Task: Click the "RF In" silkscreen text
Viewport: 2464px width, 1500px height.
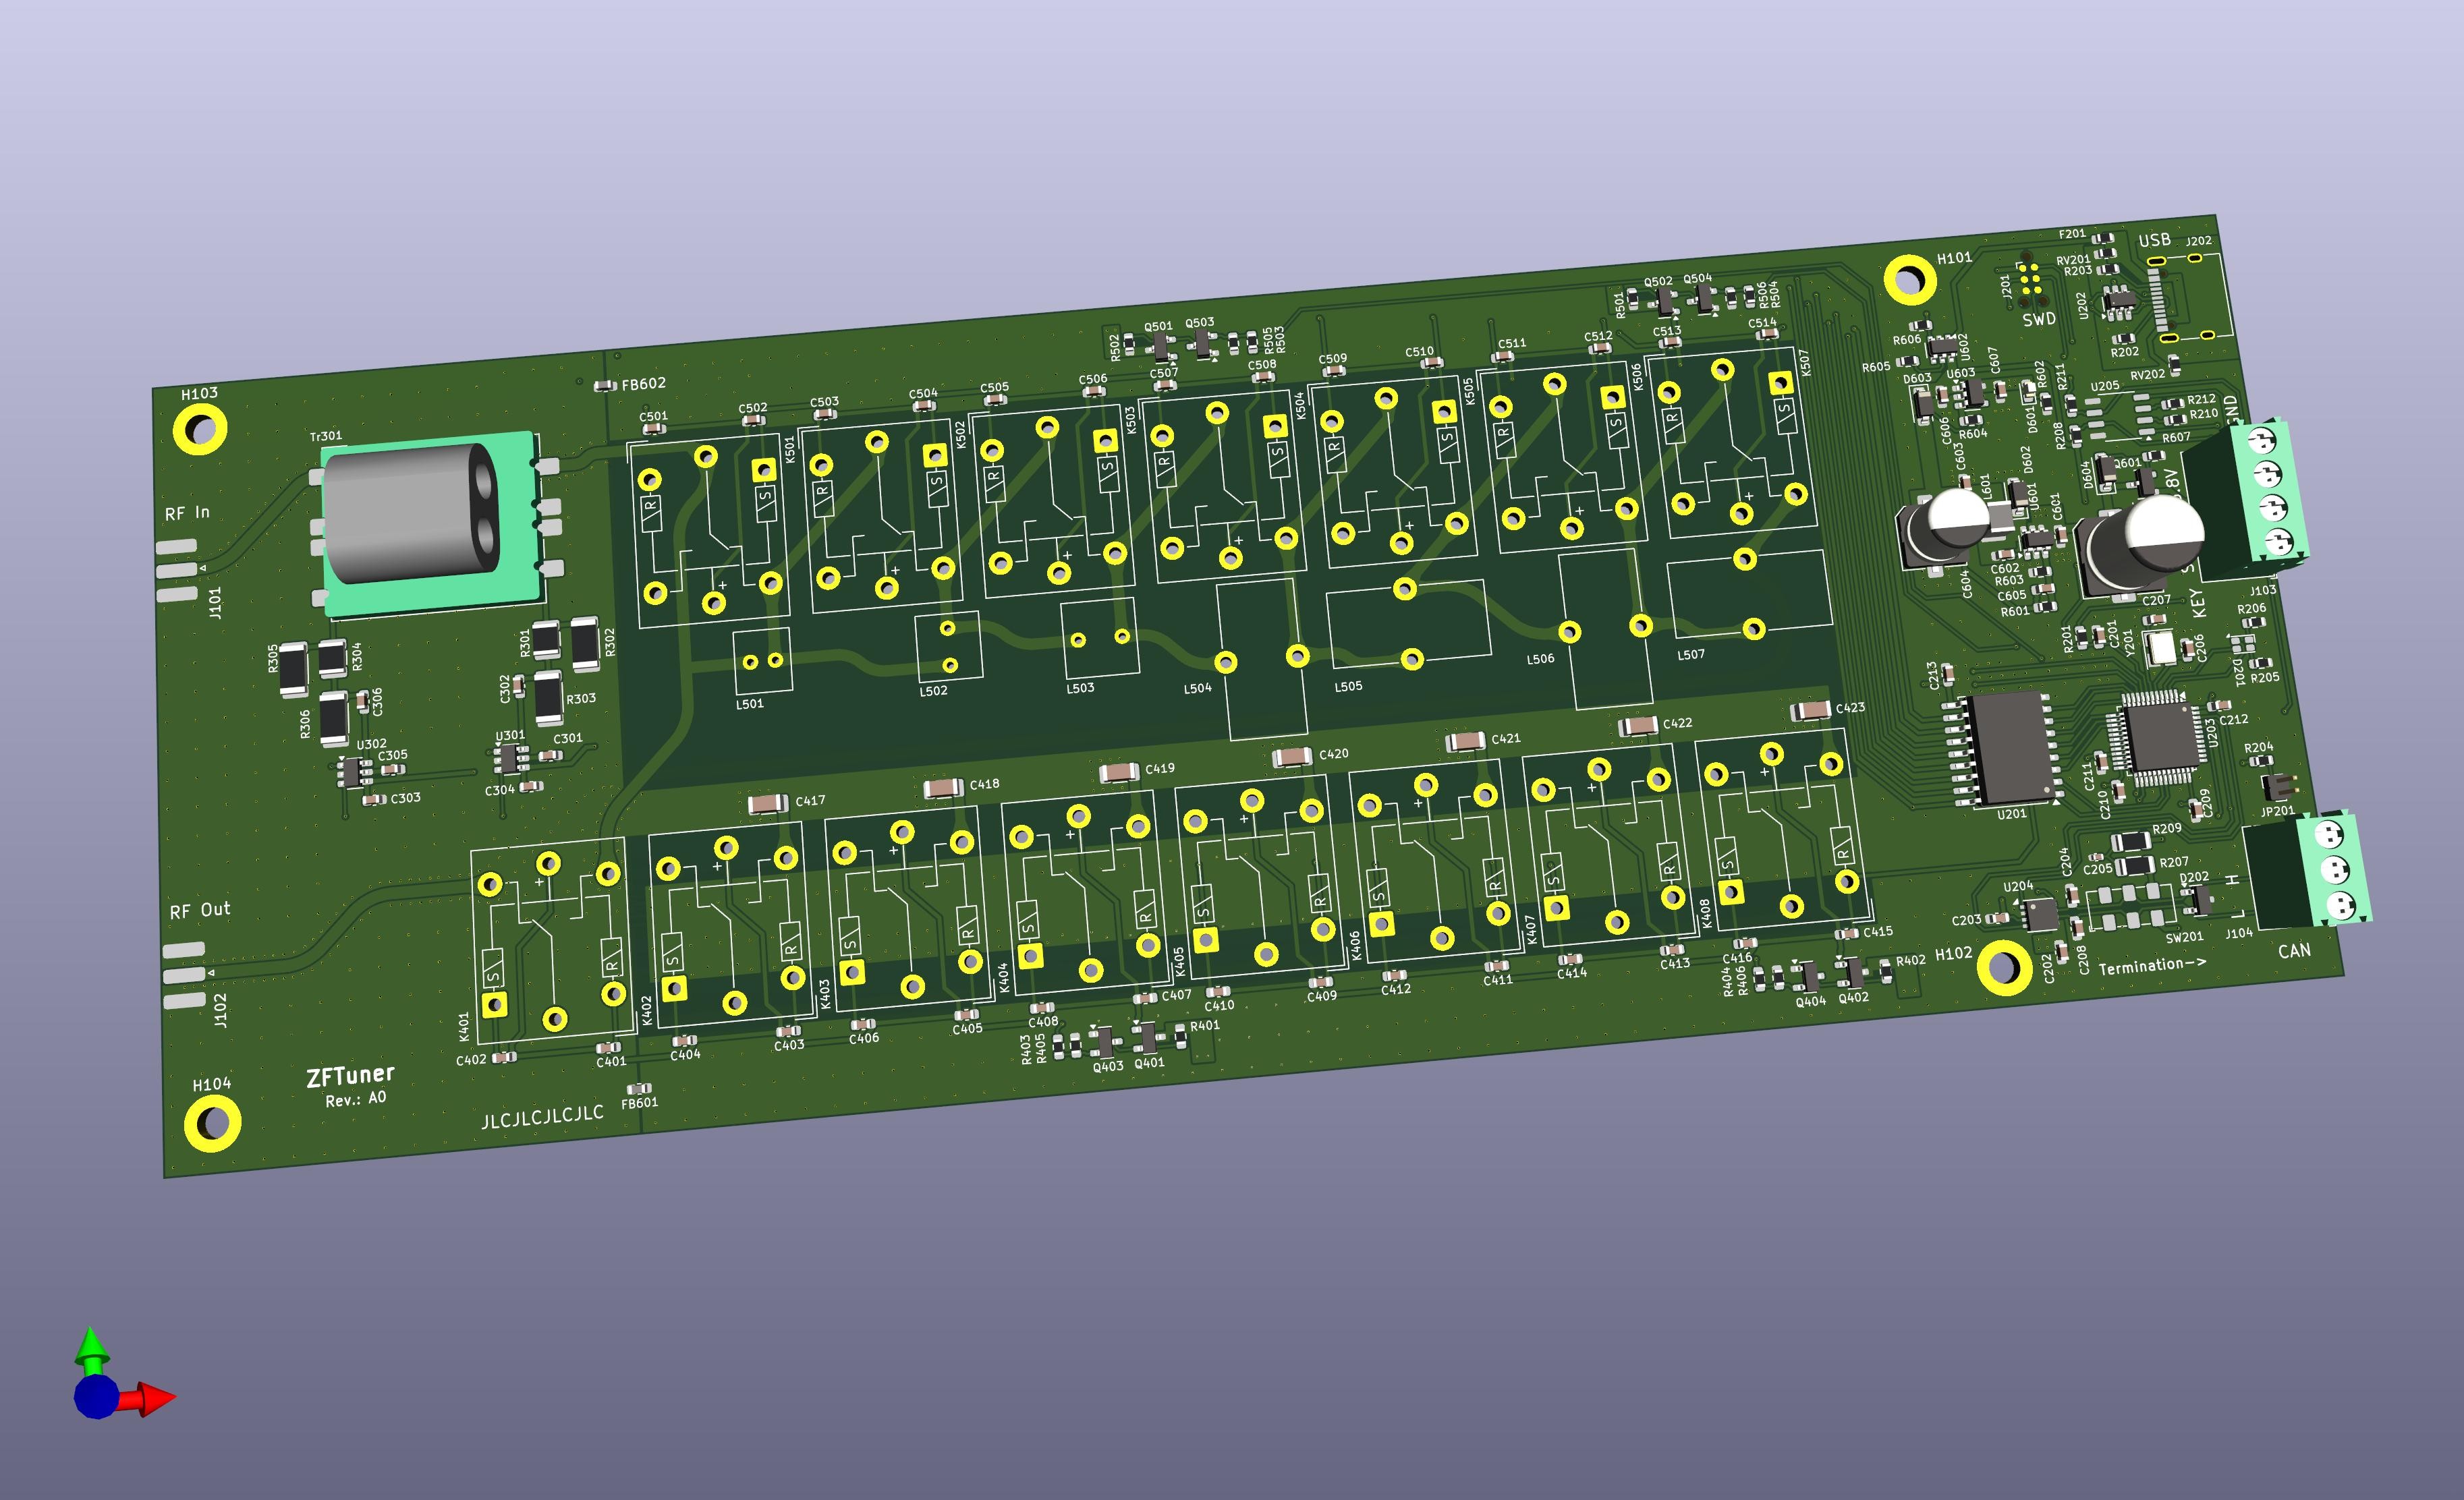Action: click(187, 514)
